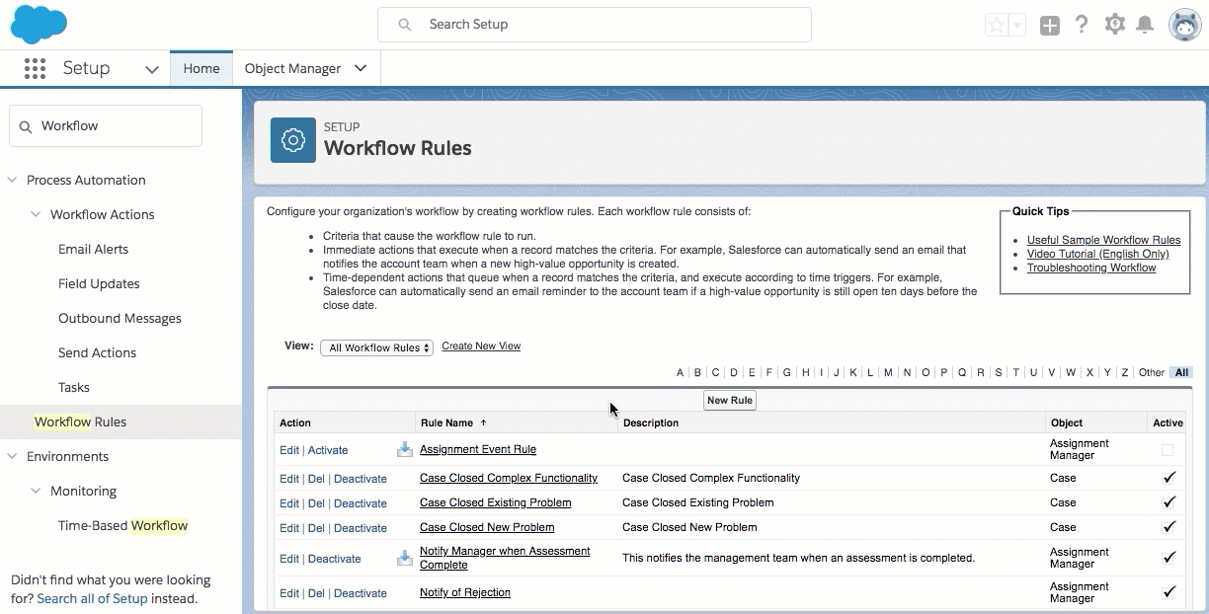Delete the Notify of Rejection rule

click(x=316, y=593)
